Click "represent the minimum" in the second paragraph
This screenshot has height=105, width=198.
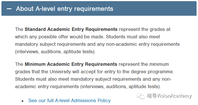144,64
